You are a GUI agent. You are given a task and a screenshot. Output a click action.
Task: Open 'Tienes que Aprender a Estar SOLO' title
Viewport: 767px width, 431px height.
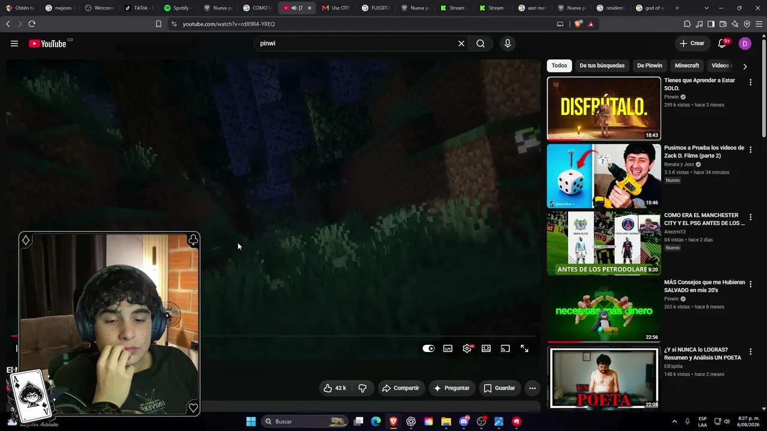(x=699, y=84)
